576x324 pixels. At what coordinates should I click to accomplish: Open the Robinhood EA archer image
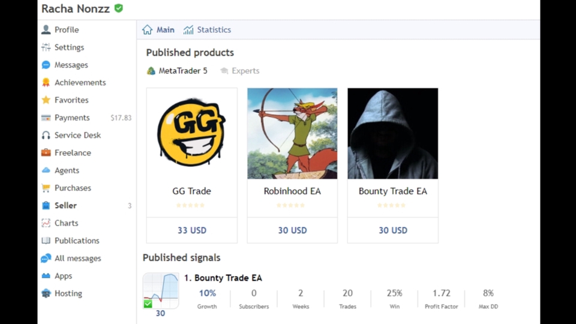pyautogui.click(x=292, y=133)
